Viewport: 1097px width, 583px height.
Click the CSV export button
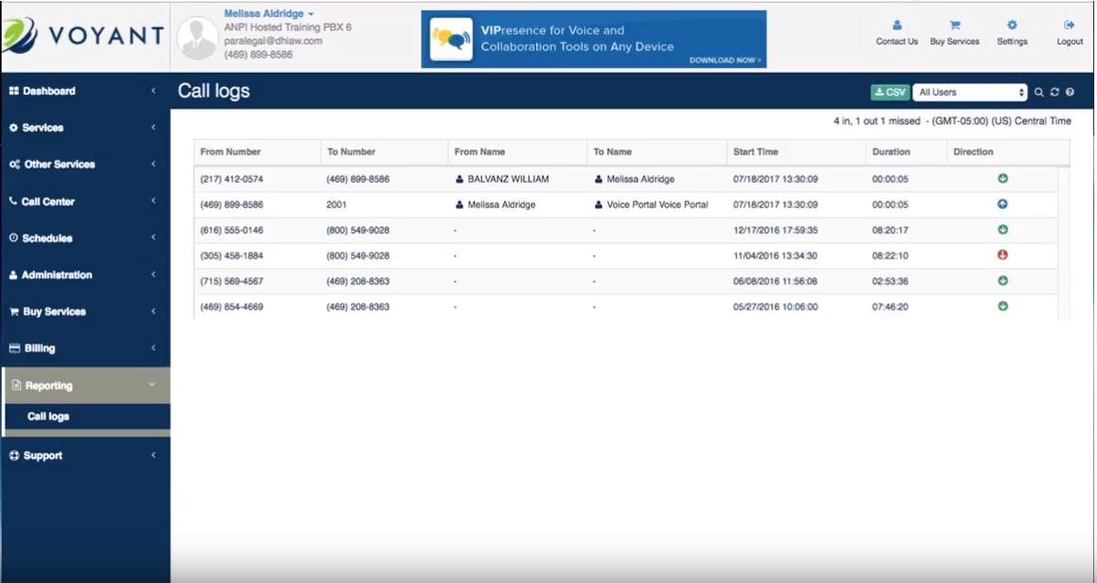coord(890,92)
